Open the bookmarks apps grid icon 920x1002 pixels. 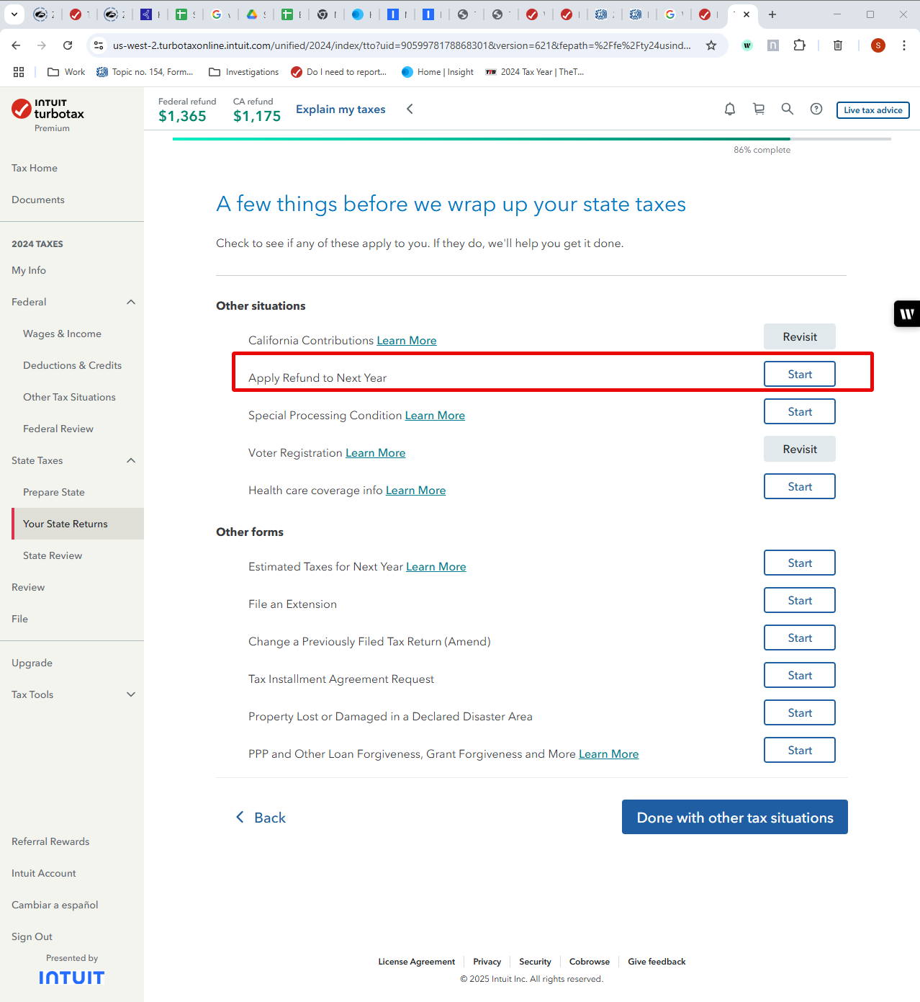click(19, 72)
